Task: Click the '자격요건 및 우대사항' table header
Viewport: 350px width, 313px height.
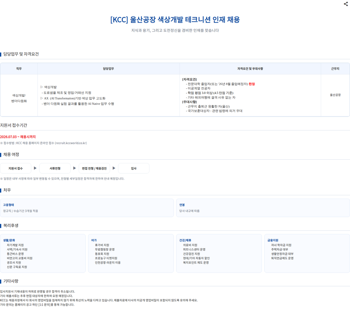Action: click(250, 69)
